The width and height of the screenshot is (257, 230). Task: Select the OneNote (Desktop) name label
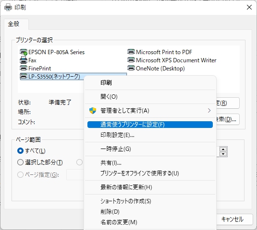pyautogui.click(x=160, y=69)
